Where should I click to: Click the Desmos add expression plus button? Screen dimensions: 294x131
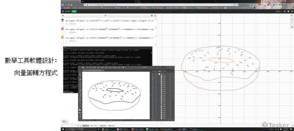pos(63,15)
